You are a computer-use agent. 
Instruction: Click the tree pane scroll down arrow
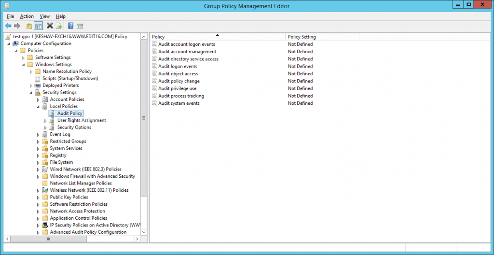[x=144, y=232]
